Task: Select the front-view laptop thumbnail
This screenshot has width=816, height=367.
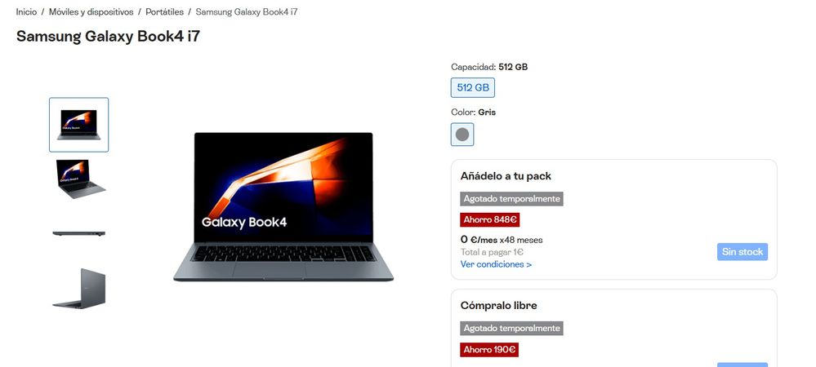Action: click(79, 125)
